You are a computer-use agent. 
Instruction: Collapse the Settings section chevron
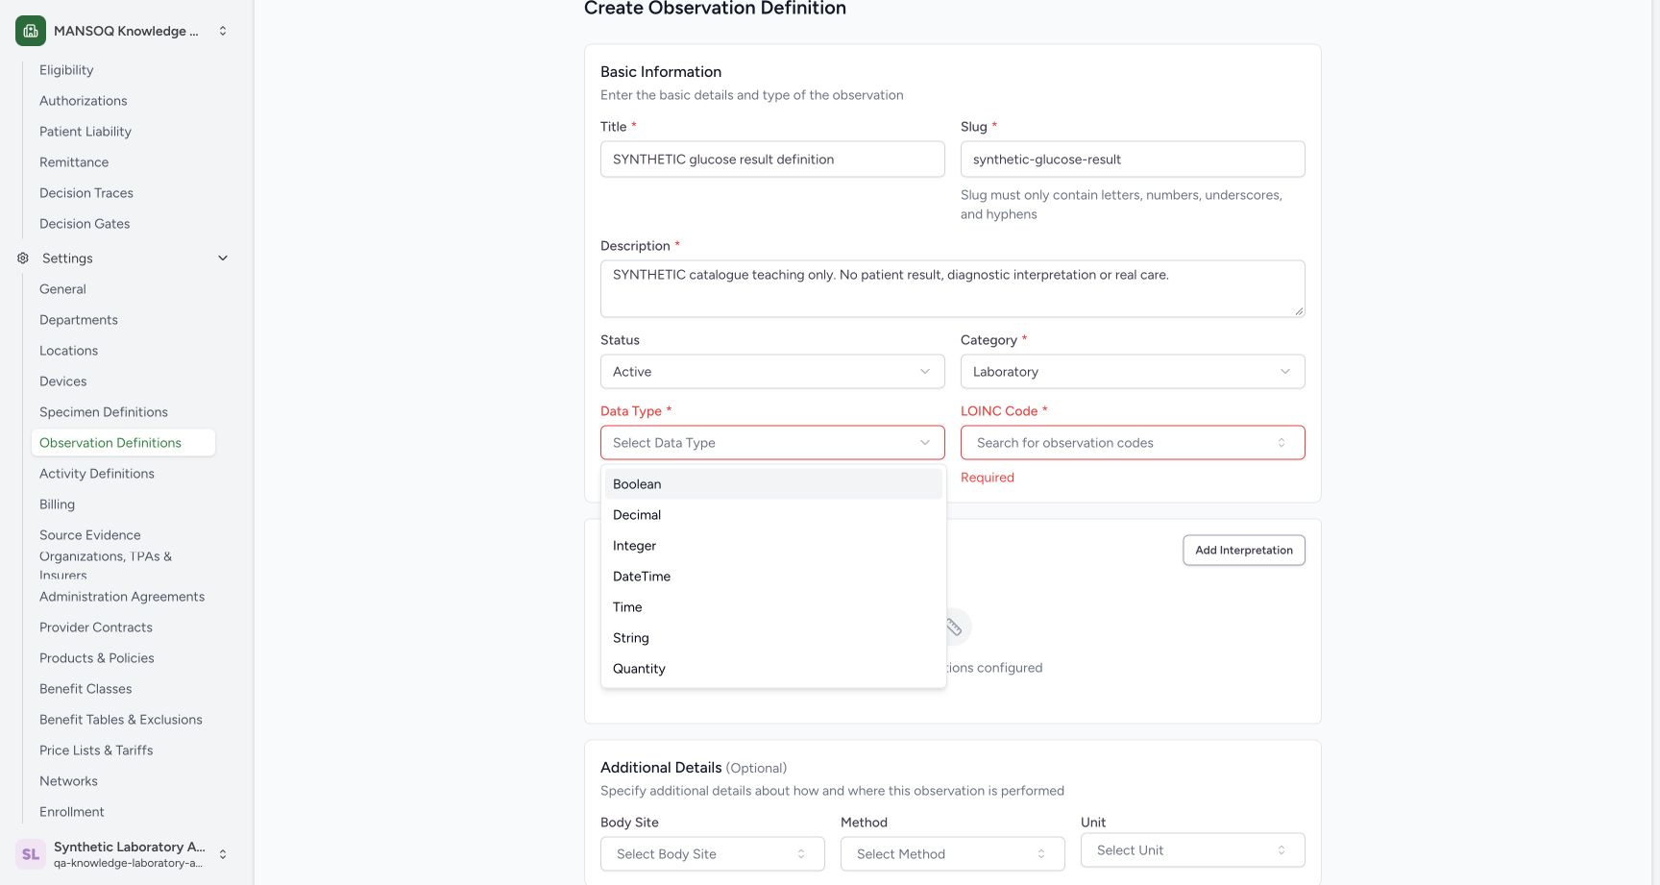pos(223,258)
